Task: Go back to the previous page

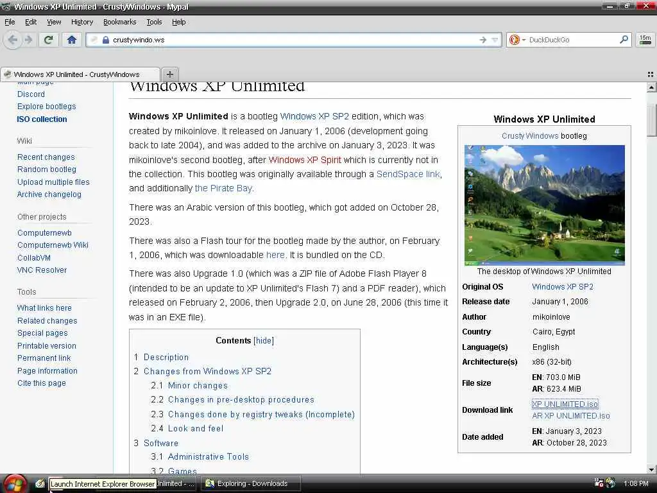Action: (13, 40)
